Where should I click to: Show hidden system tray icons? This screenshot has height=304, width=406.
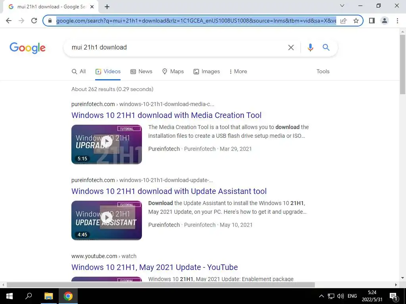321,296
